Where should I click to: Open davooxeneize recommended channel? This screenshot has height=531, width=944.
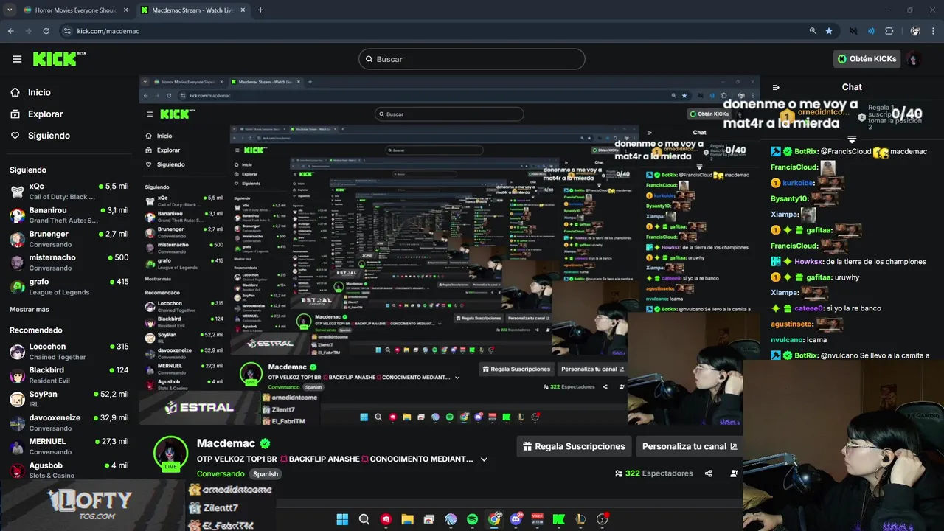pyautogui.click(x=69, y=423)
